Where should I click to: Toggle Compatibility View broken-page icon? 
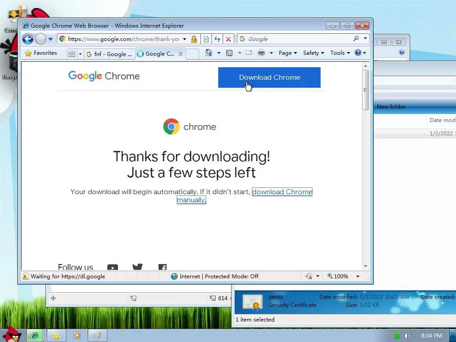click(206, 39)
